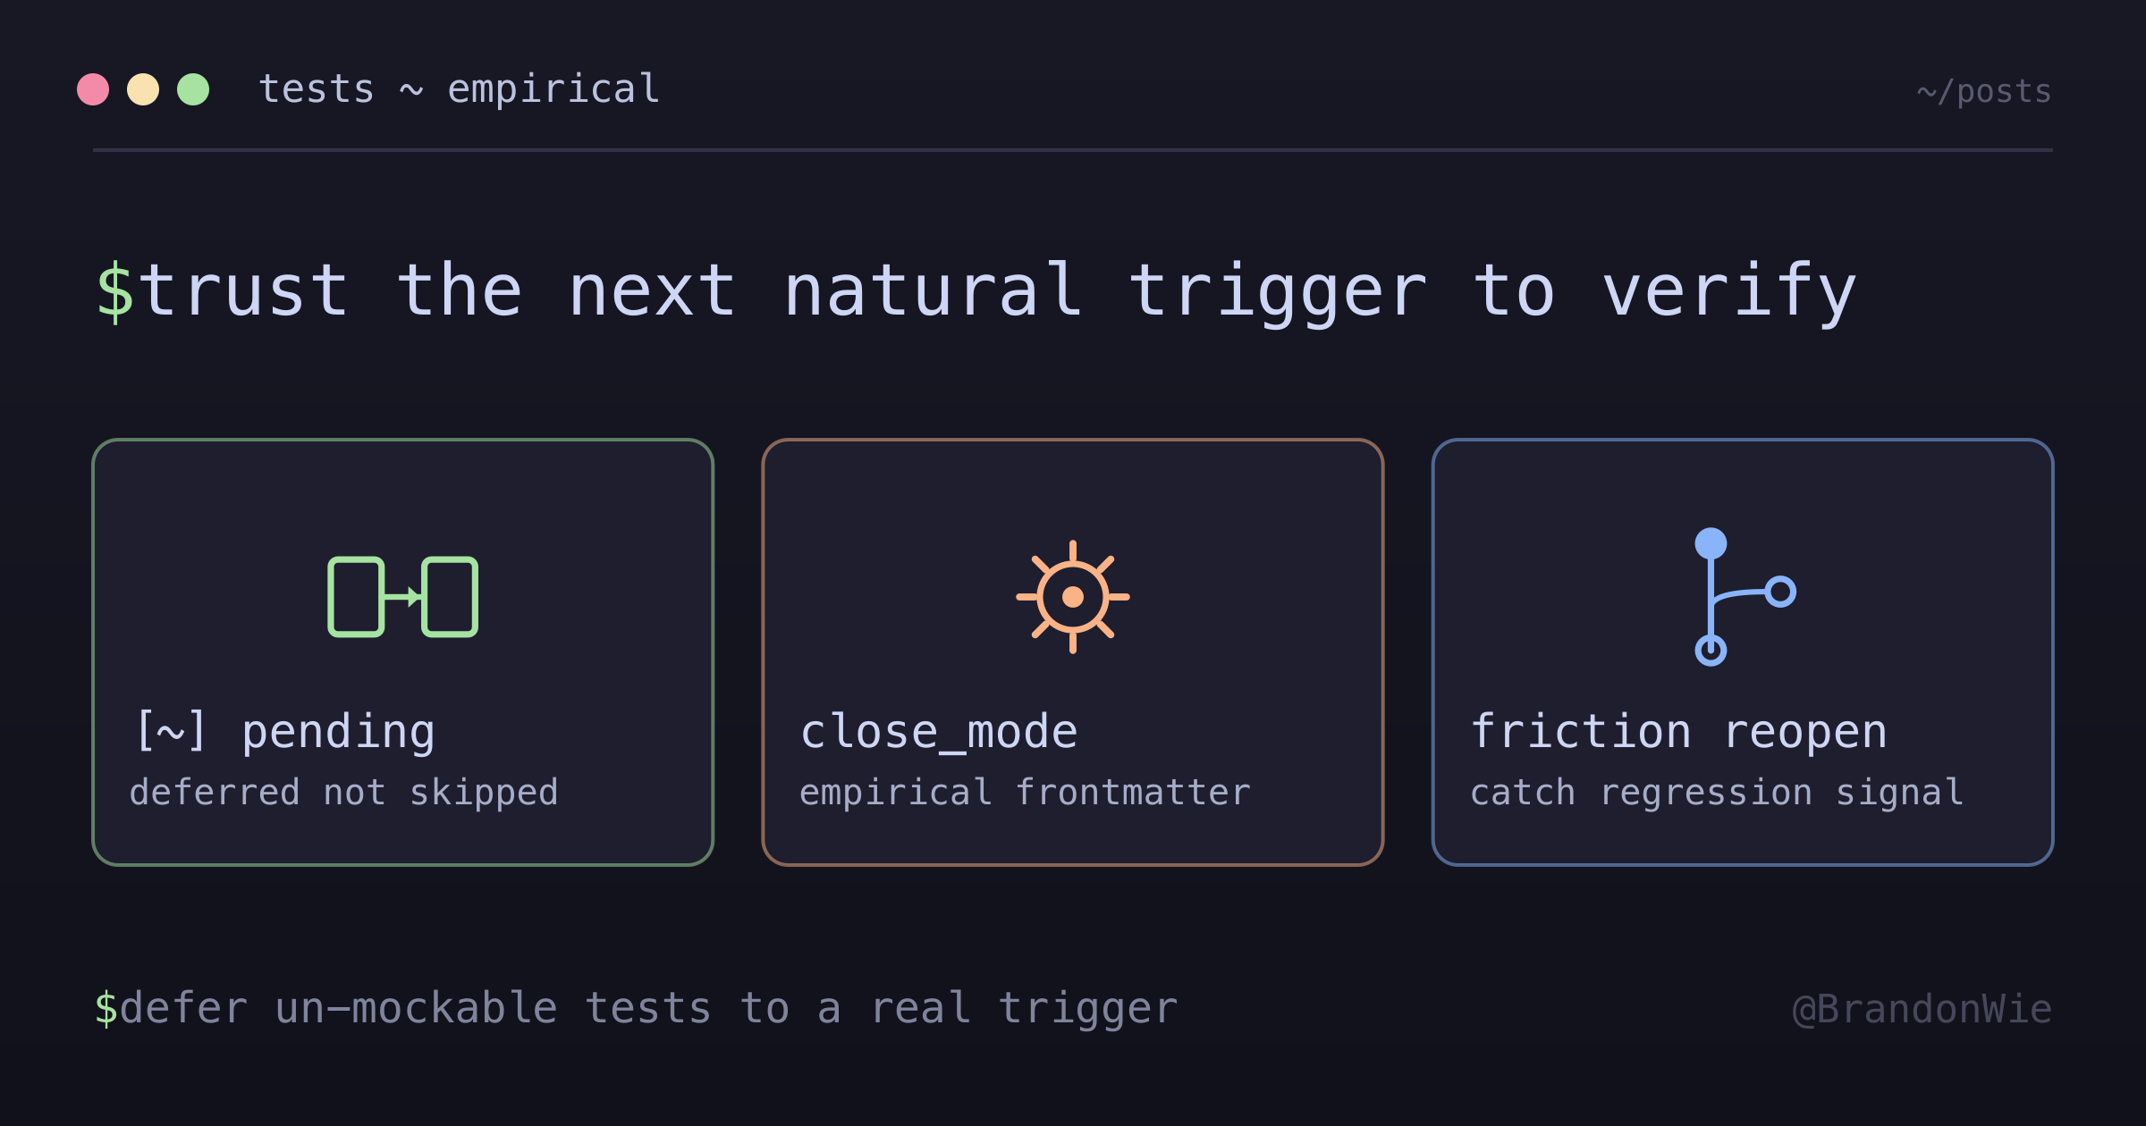Click "empirical frontmatter" subtitle

coord(1025,793)
